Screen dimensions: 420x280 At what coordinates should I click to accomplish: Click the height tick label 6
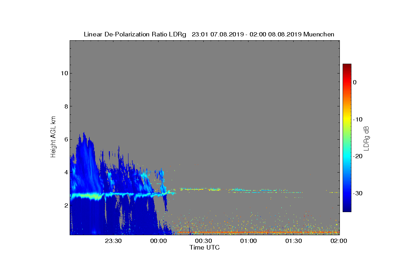65,139
